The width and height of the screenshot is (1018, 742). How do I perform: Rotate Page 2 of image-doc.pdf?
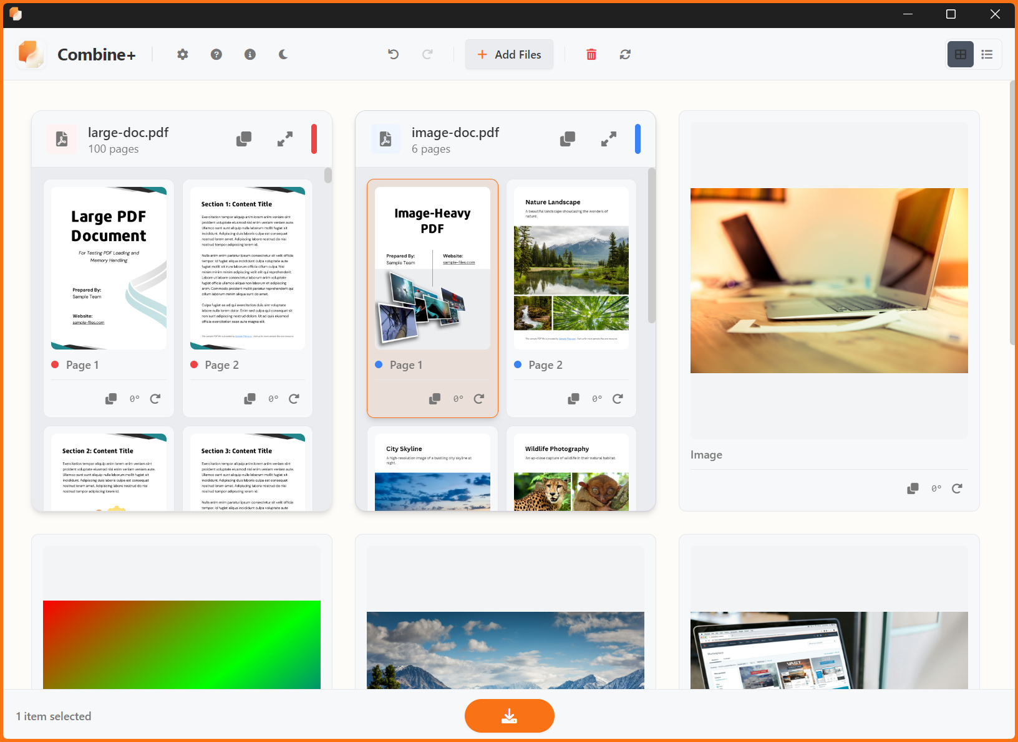coord(618,399)
